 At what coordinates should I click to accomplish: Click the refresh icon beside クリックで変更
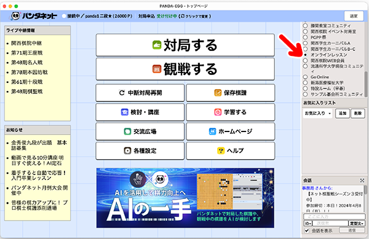(x=183, y=16)
